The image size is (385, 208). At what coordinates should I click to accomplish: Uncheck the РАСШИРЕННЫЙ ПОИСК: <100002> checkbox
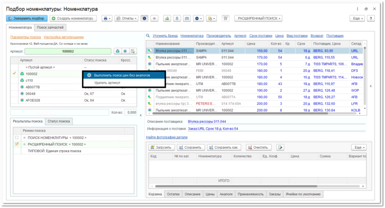tap(17, 144)
